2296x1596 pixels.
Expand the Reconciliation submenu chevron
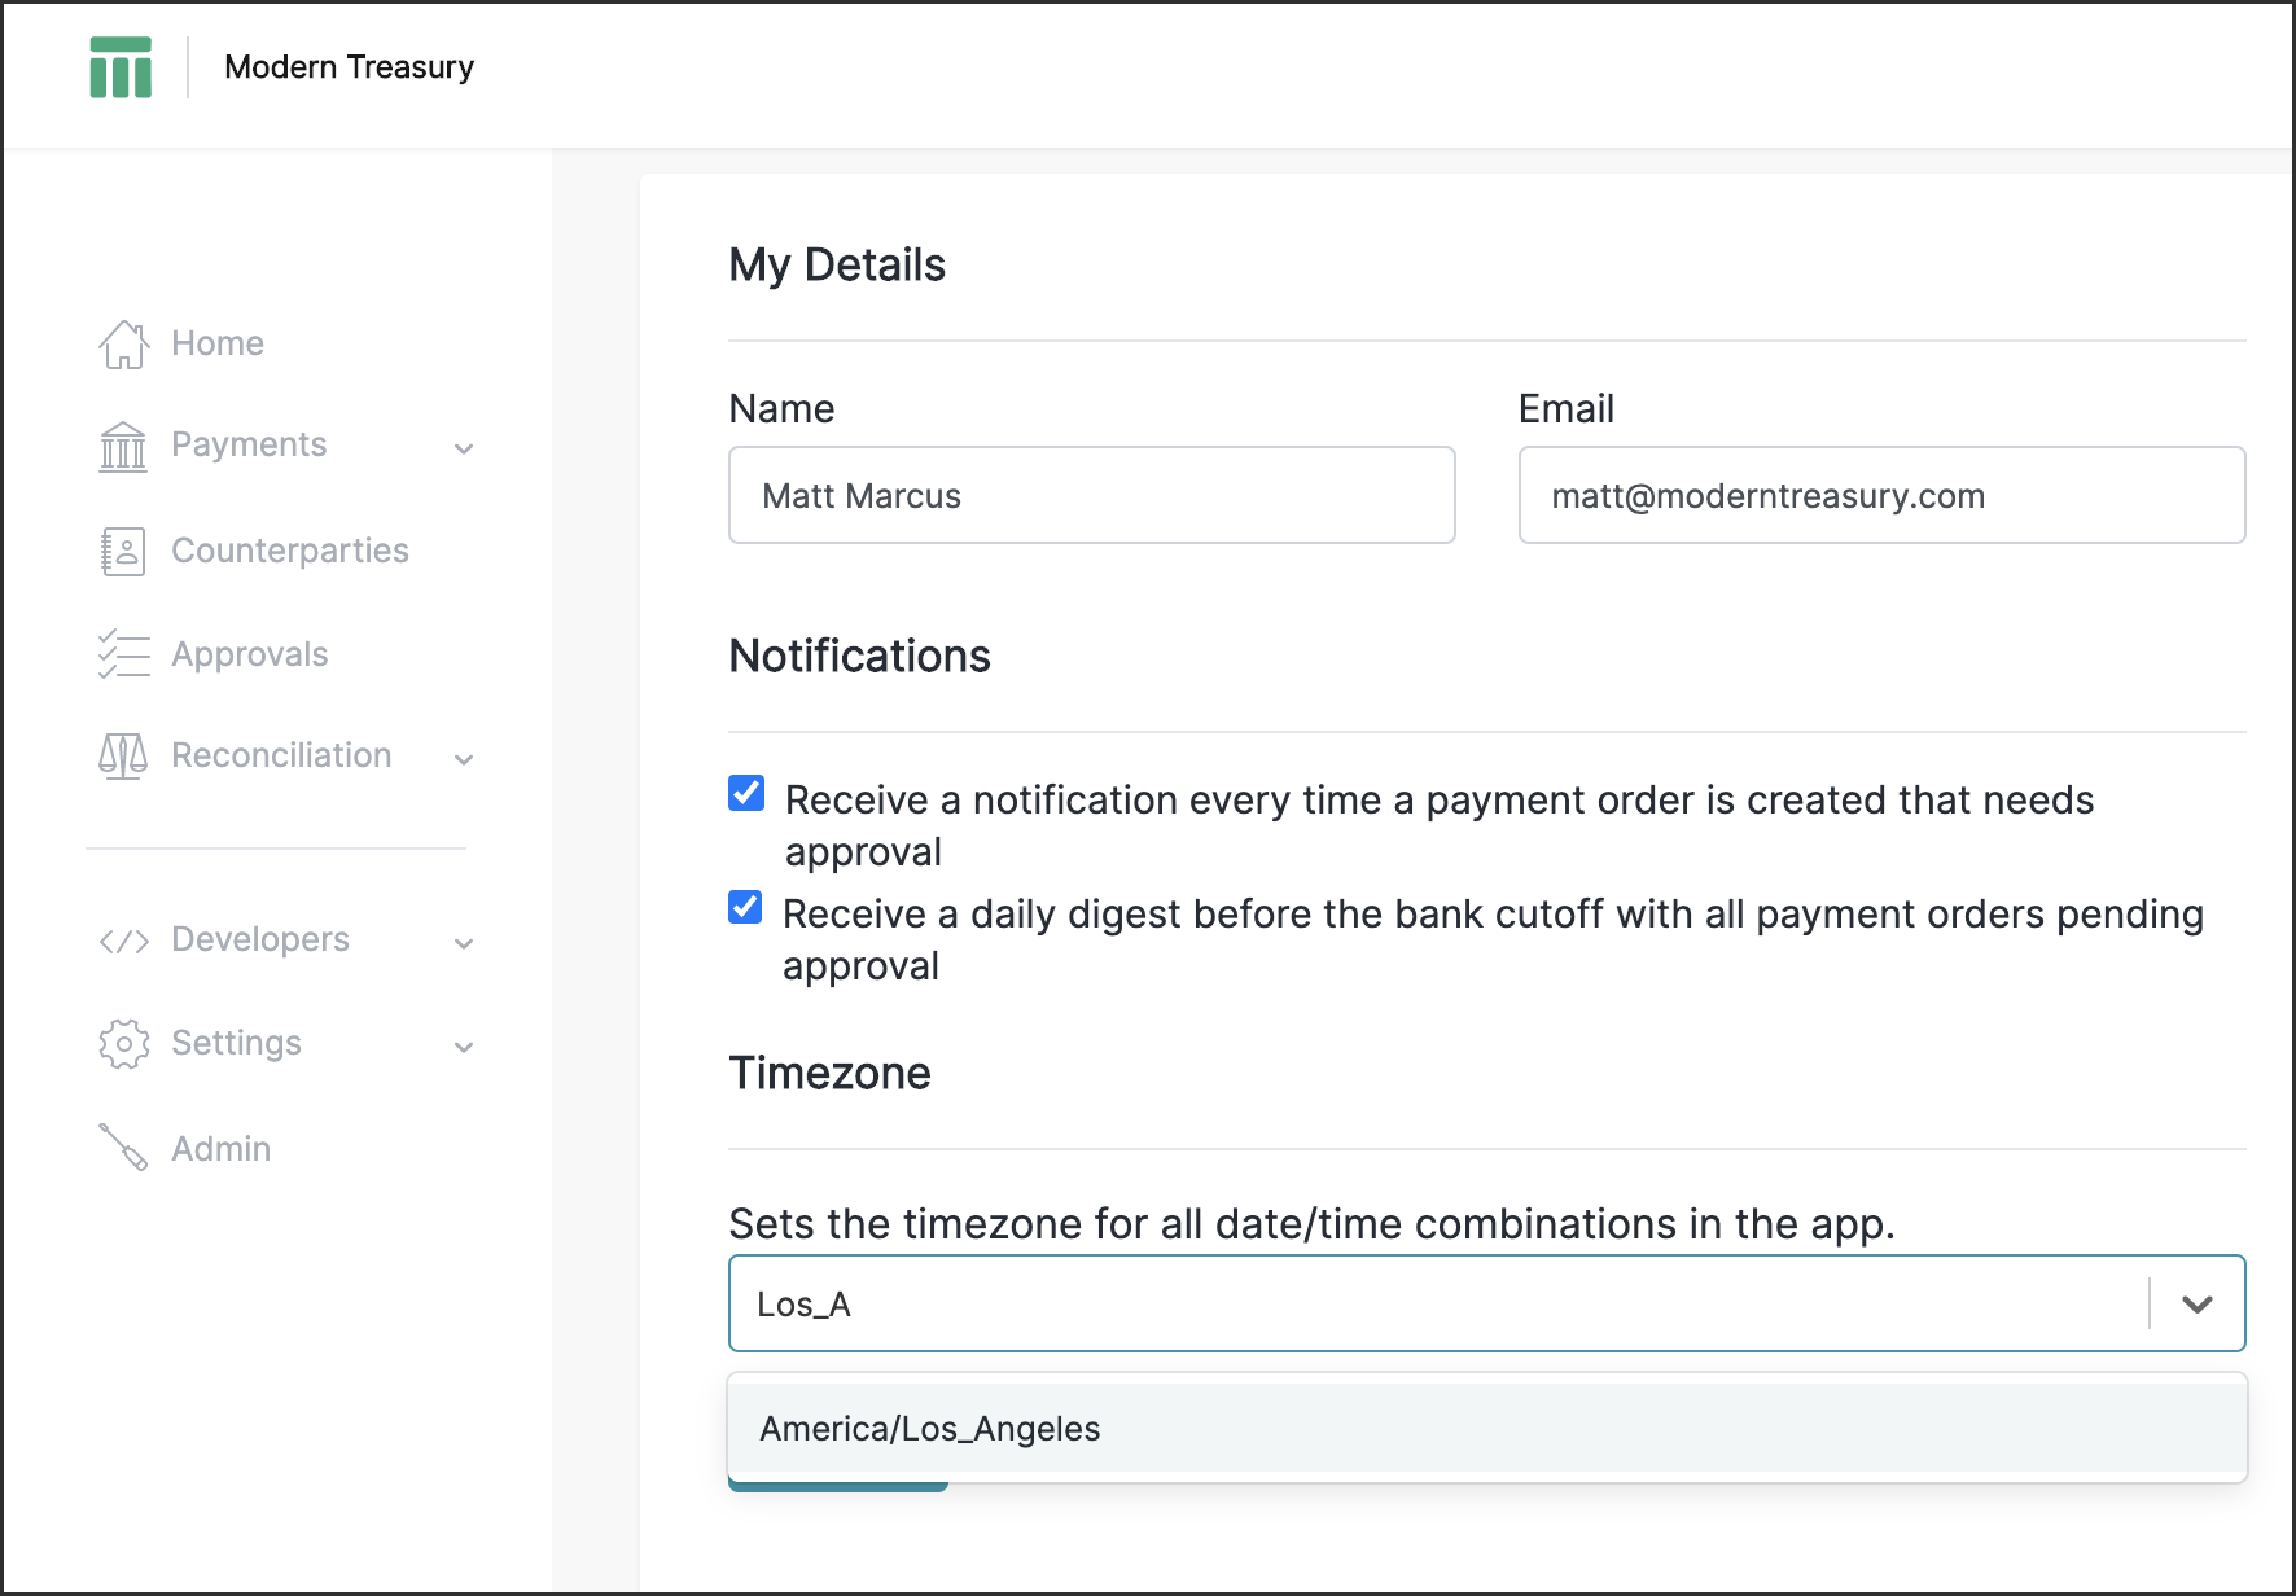click(x=463, y=760)
